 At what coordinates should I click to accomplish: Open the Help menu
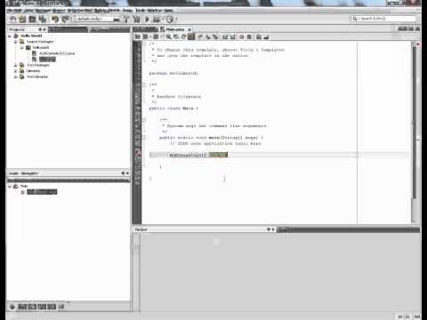(x=168, y=11)
